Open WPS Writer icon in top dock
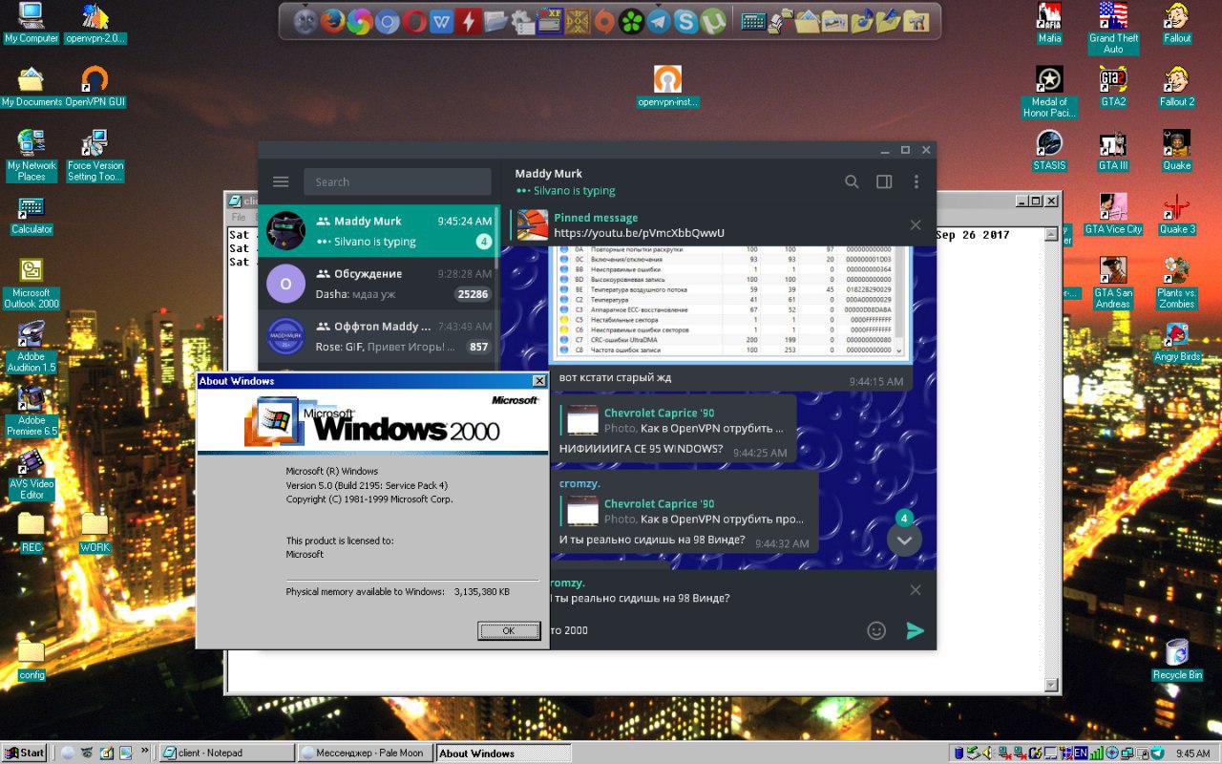 tap(441, 20)
